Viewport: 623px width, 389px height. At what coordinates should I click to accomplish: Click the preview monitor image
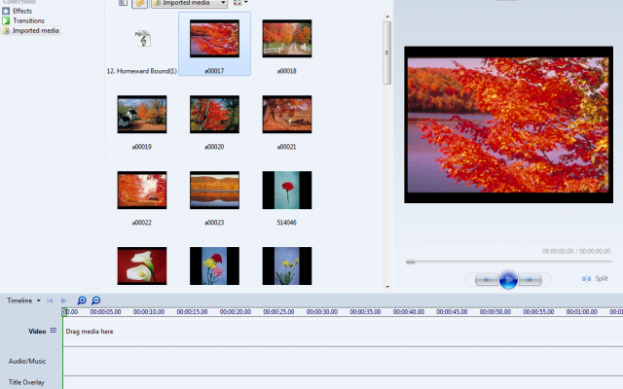(x=508, y=124)
